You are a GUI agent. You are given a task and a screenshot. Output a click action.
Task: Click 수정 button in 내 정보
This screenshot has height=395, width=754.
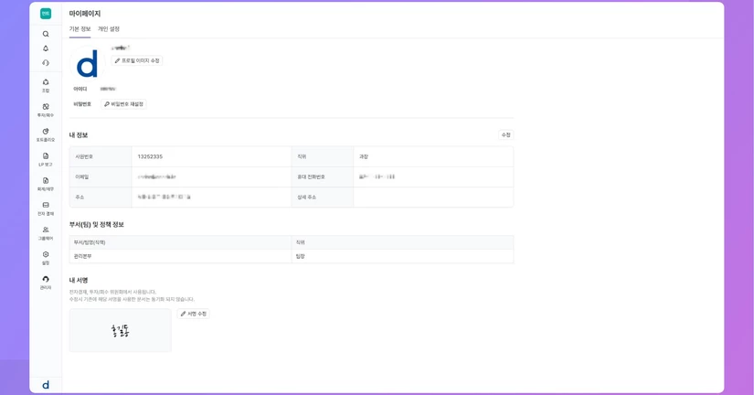[x=505, y=134]
